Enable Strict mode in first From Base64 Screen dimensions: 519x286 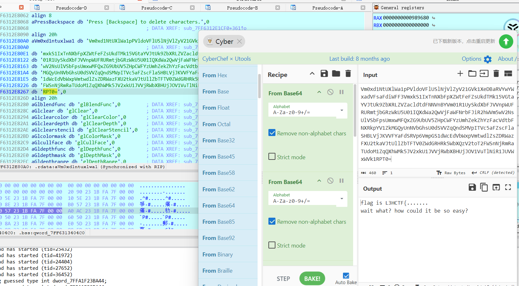pos(272,157)
